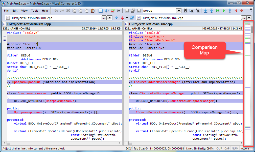Expand the toolbar overflow chevron

tap(251, 11)
